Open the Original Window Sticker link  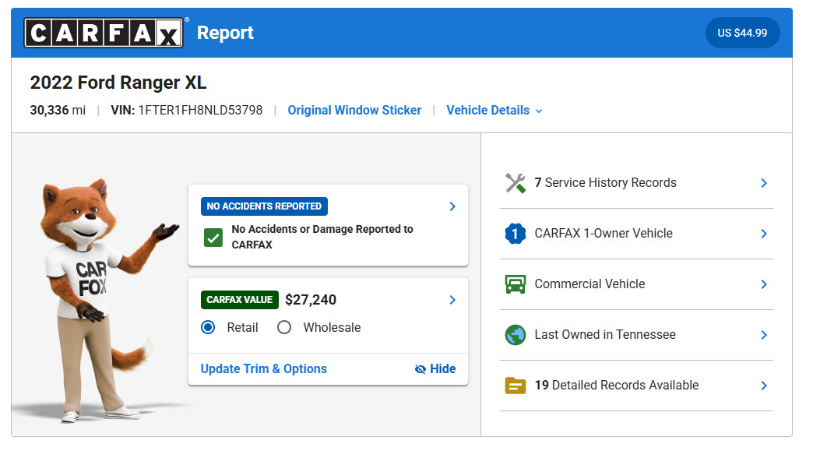click(x=354, y=111)
